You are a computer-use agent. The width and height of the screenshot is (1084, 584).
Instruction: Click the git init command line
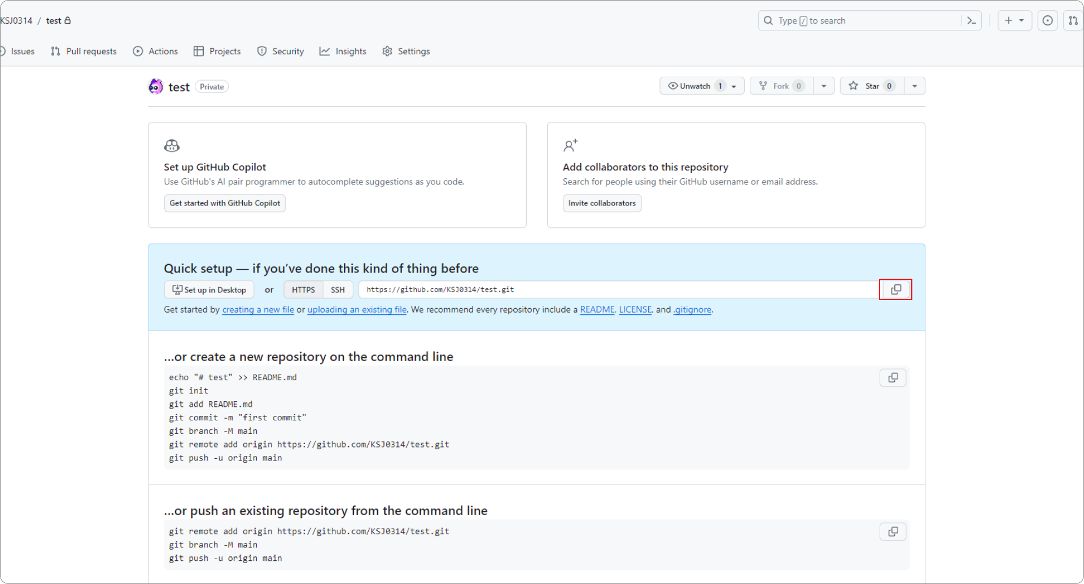[x=189, y=390]
